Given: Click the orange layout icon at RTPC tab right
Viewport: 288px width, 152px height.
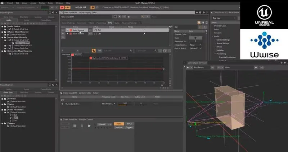Looking at the screenshot, I should click(199, 23).
